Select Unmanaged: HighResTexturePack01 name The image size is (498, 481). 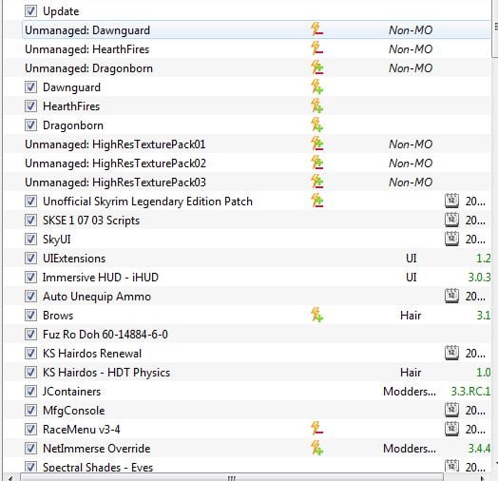[115, 144]
